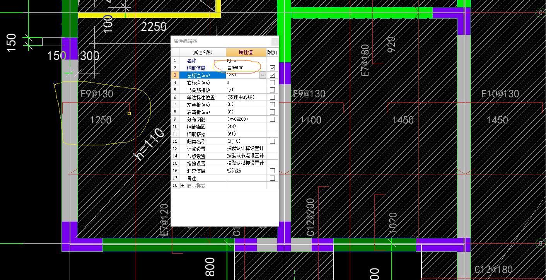The image size is (546, 280).
Task: Click the 附加 column header
Action: [x=272, y=52]
